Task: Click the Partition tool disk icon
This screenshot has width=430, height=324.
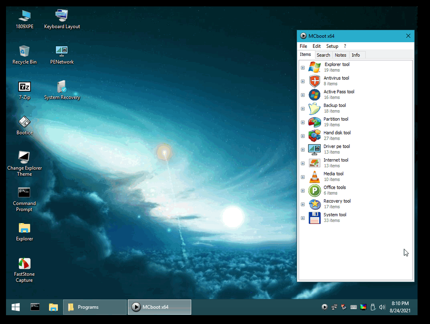Action: click(314, 122)
